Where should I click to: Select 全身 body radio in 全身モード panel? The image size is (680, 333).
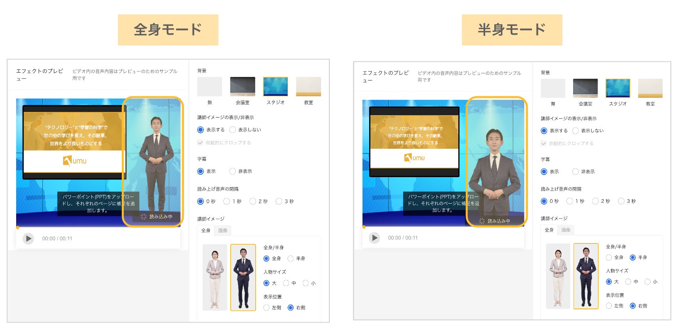click(266, 258)
